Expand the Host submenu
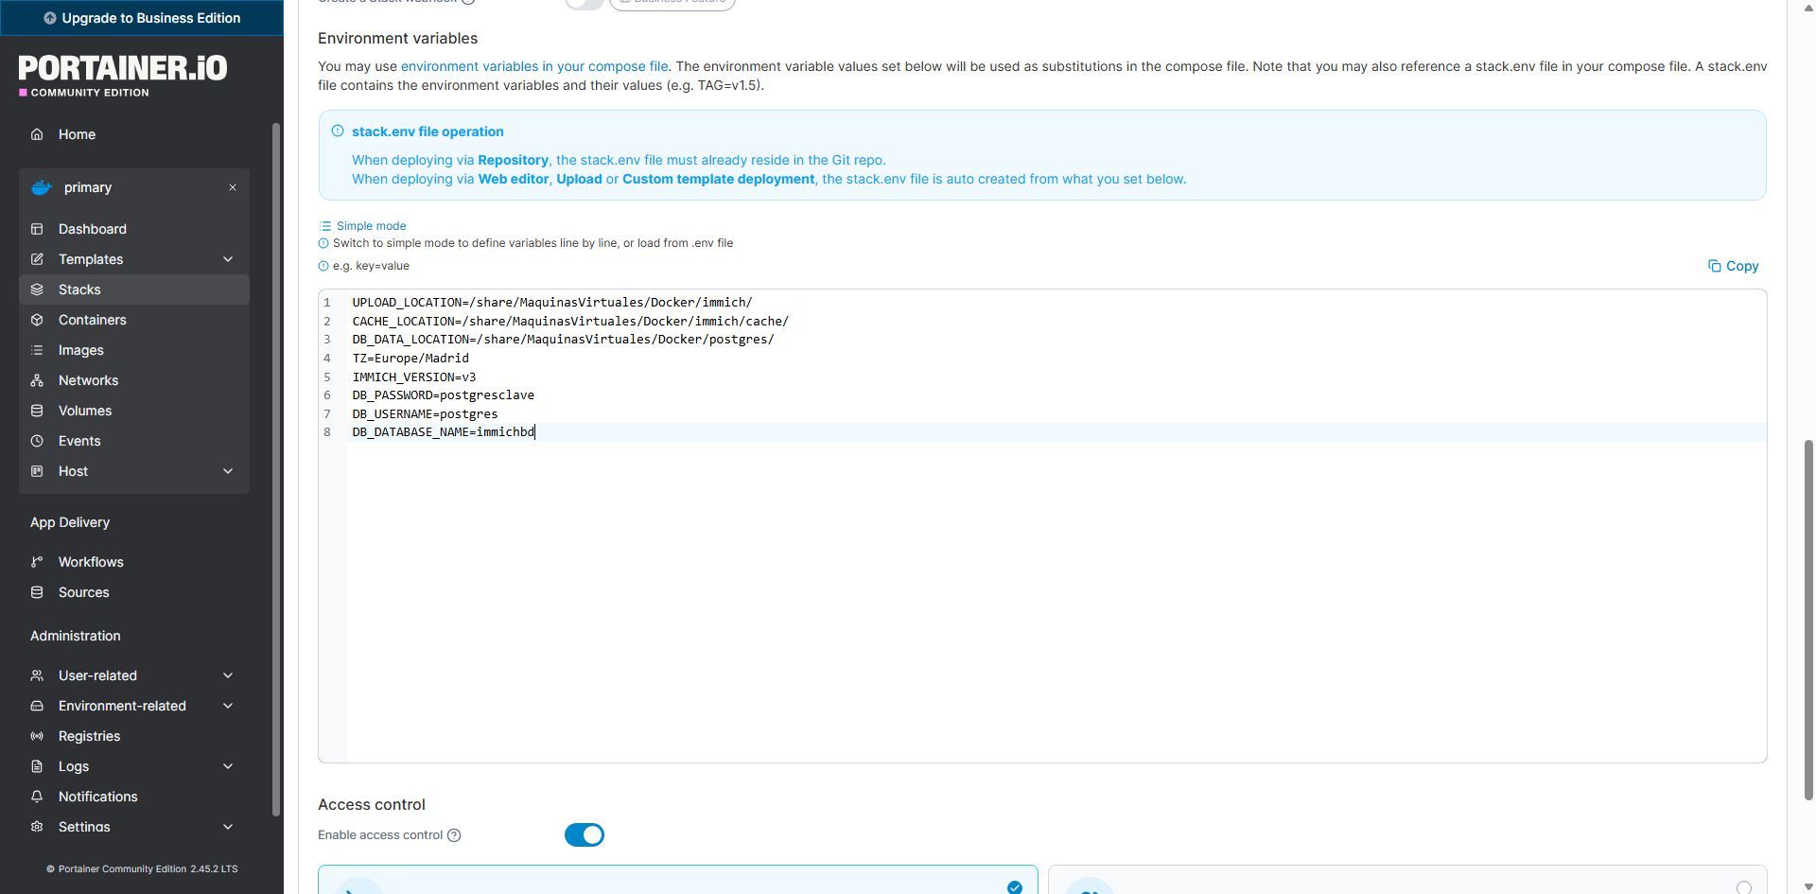The width and height of the screenshot is (1816, 894). click(x=228, y=471)
